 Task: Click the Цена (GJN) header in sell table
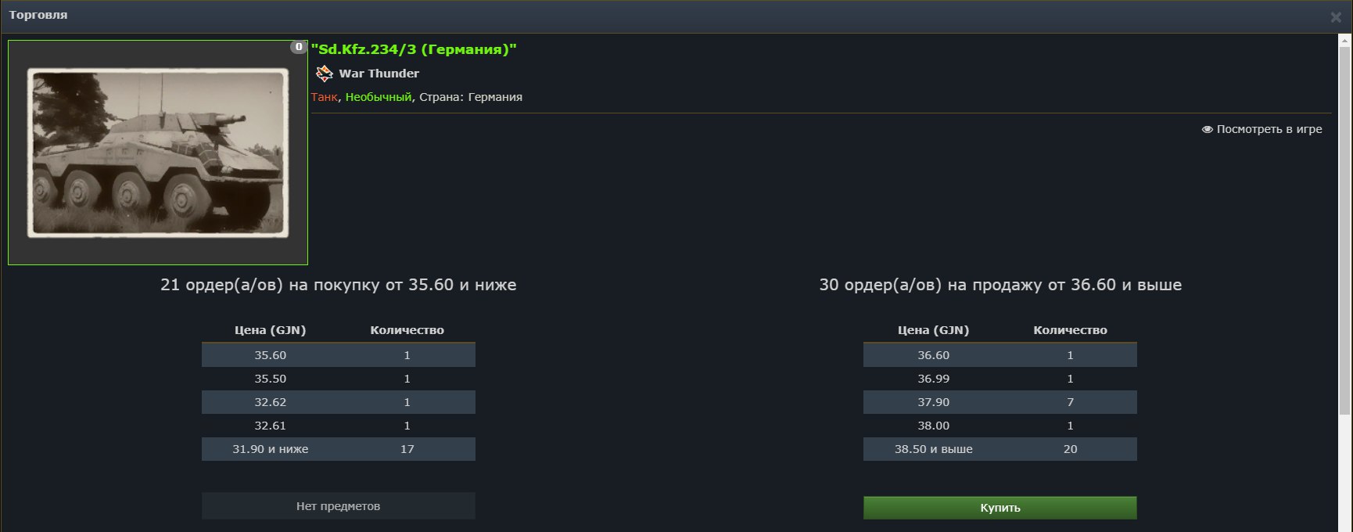pos(934,330)
